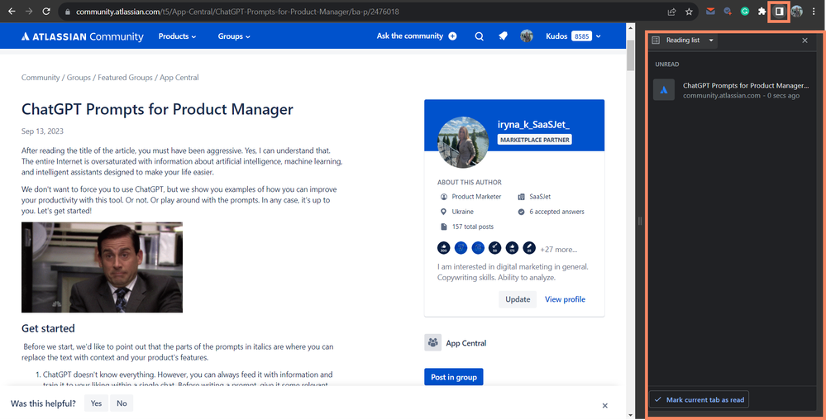Click the sixth author badge icon

[529, 248]
